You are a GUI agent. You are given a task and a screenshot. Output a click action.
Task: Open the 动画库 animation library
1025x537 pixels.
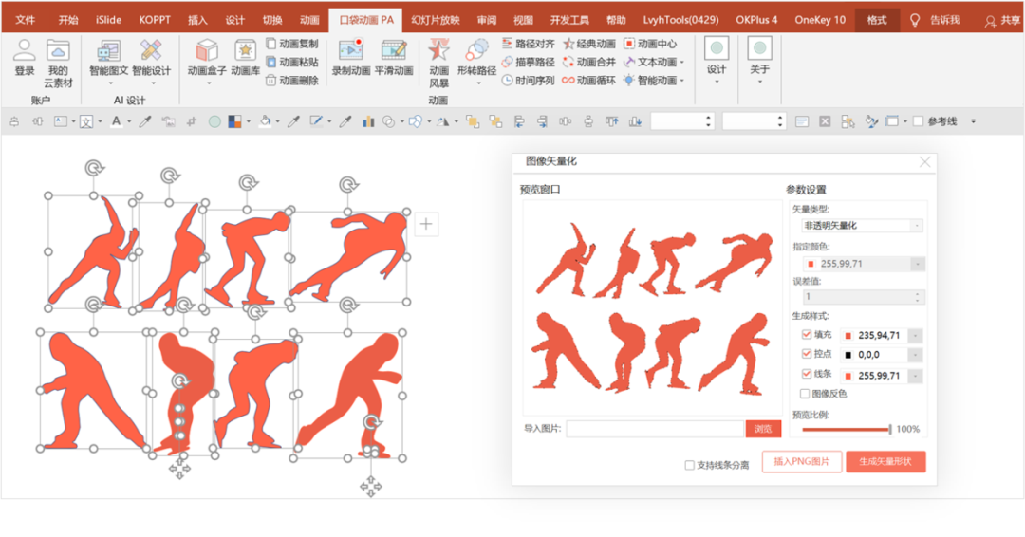coord(245,58)
